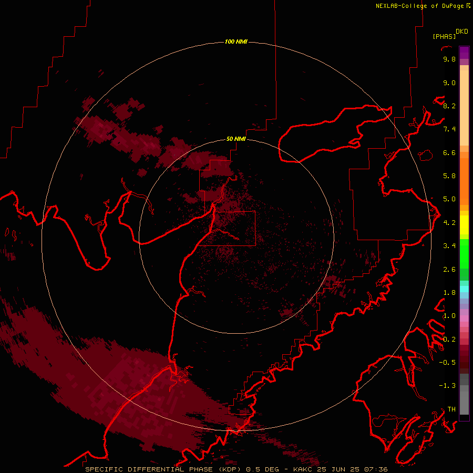Click the 0.2 legend value

[449, 340]
